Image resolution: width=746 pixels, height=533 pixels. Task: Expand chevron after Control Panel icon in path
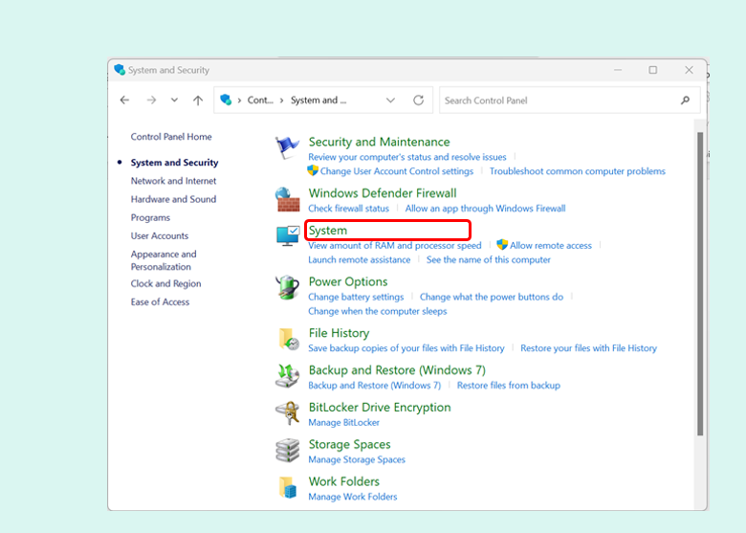coord(239,100)
